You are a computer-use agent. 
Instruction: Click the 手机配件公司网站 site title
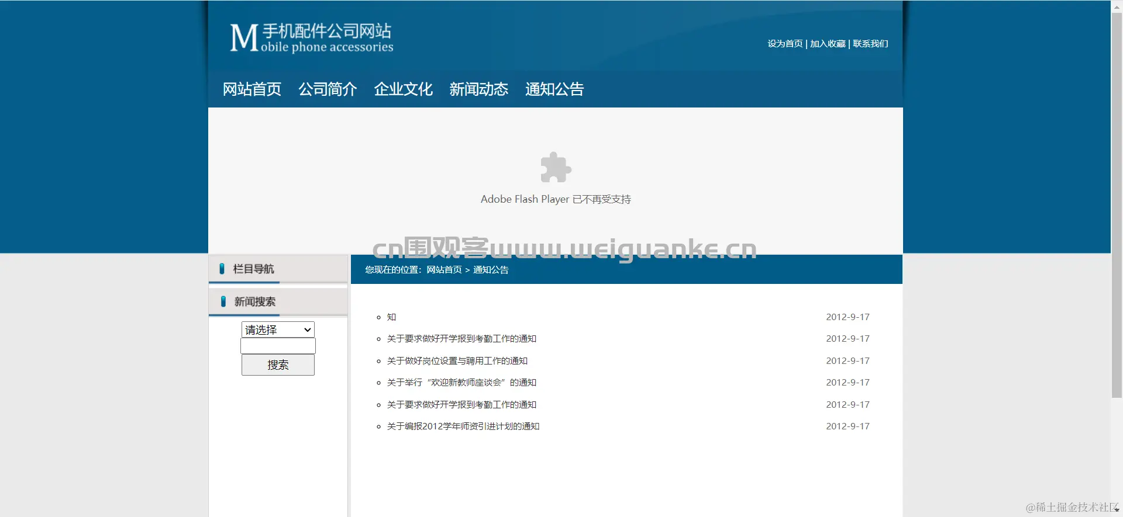(x=326, y=31)
